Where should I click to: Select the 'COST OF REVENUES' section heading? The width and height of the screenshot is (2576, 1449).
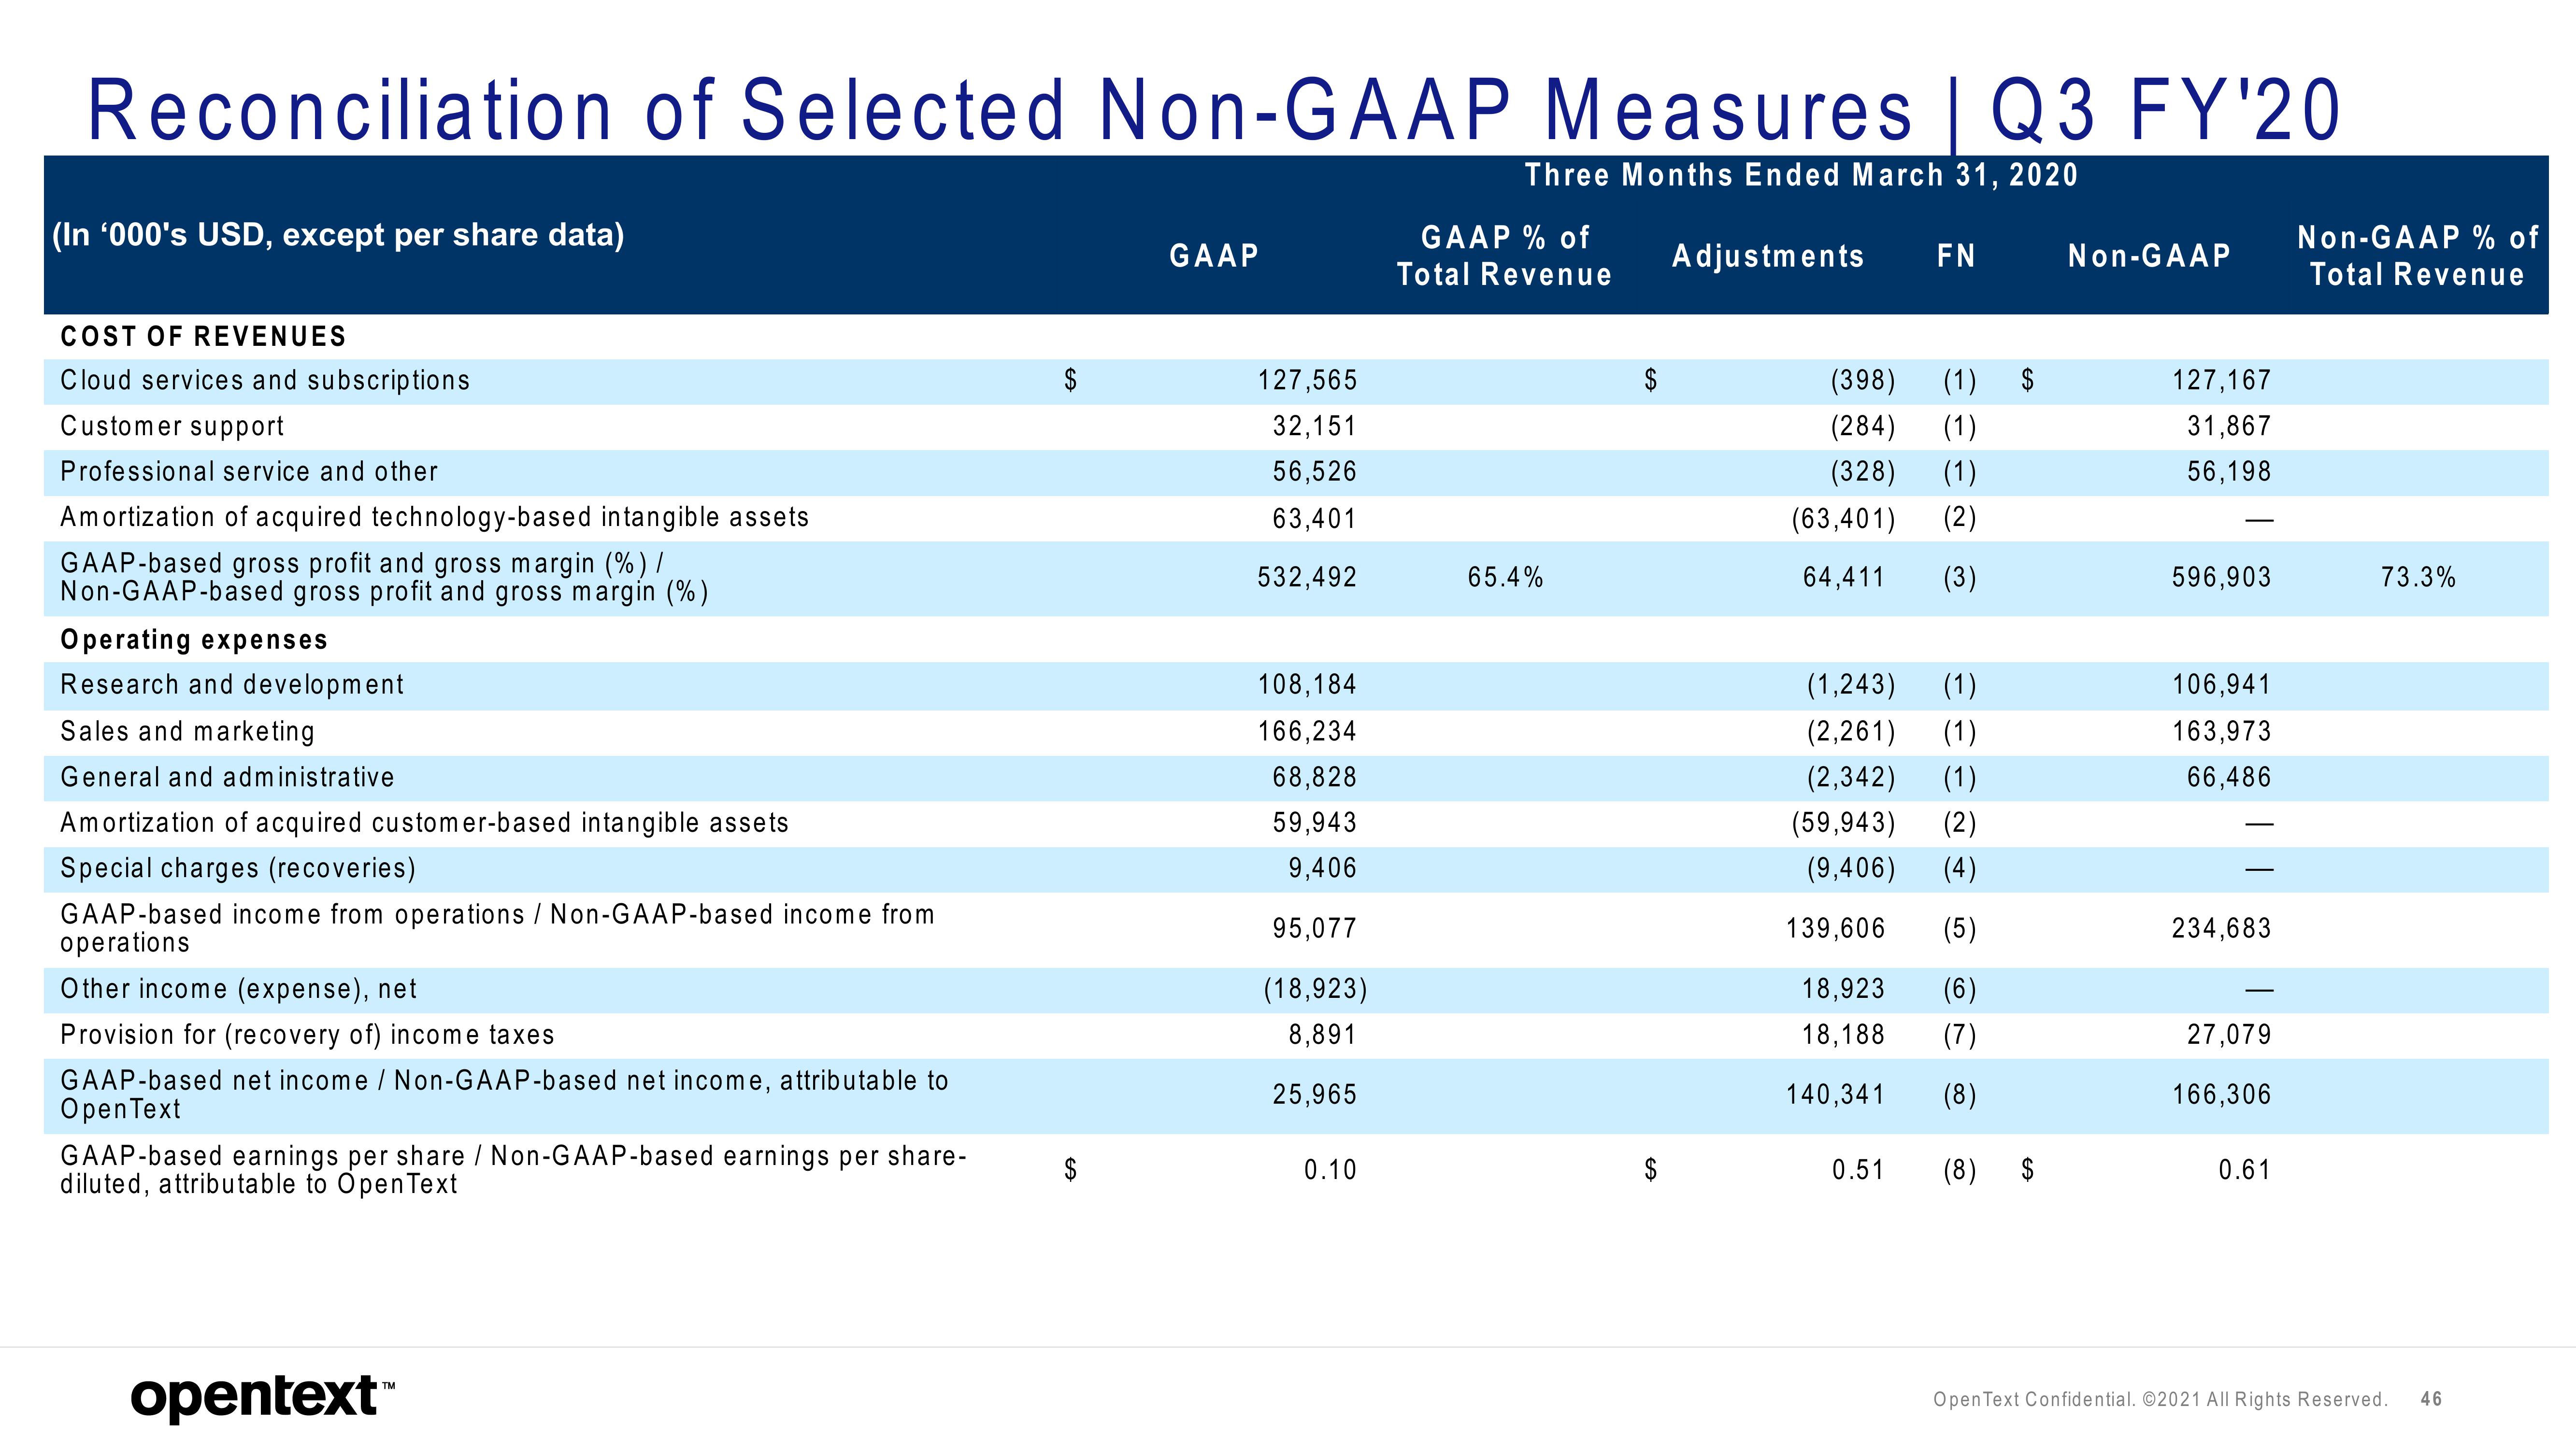tap(203, 336)
